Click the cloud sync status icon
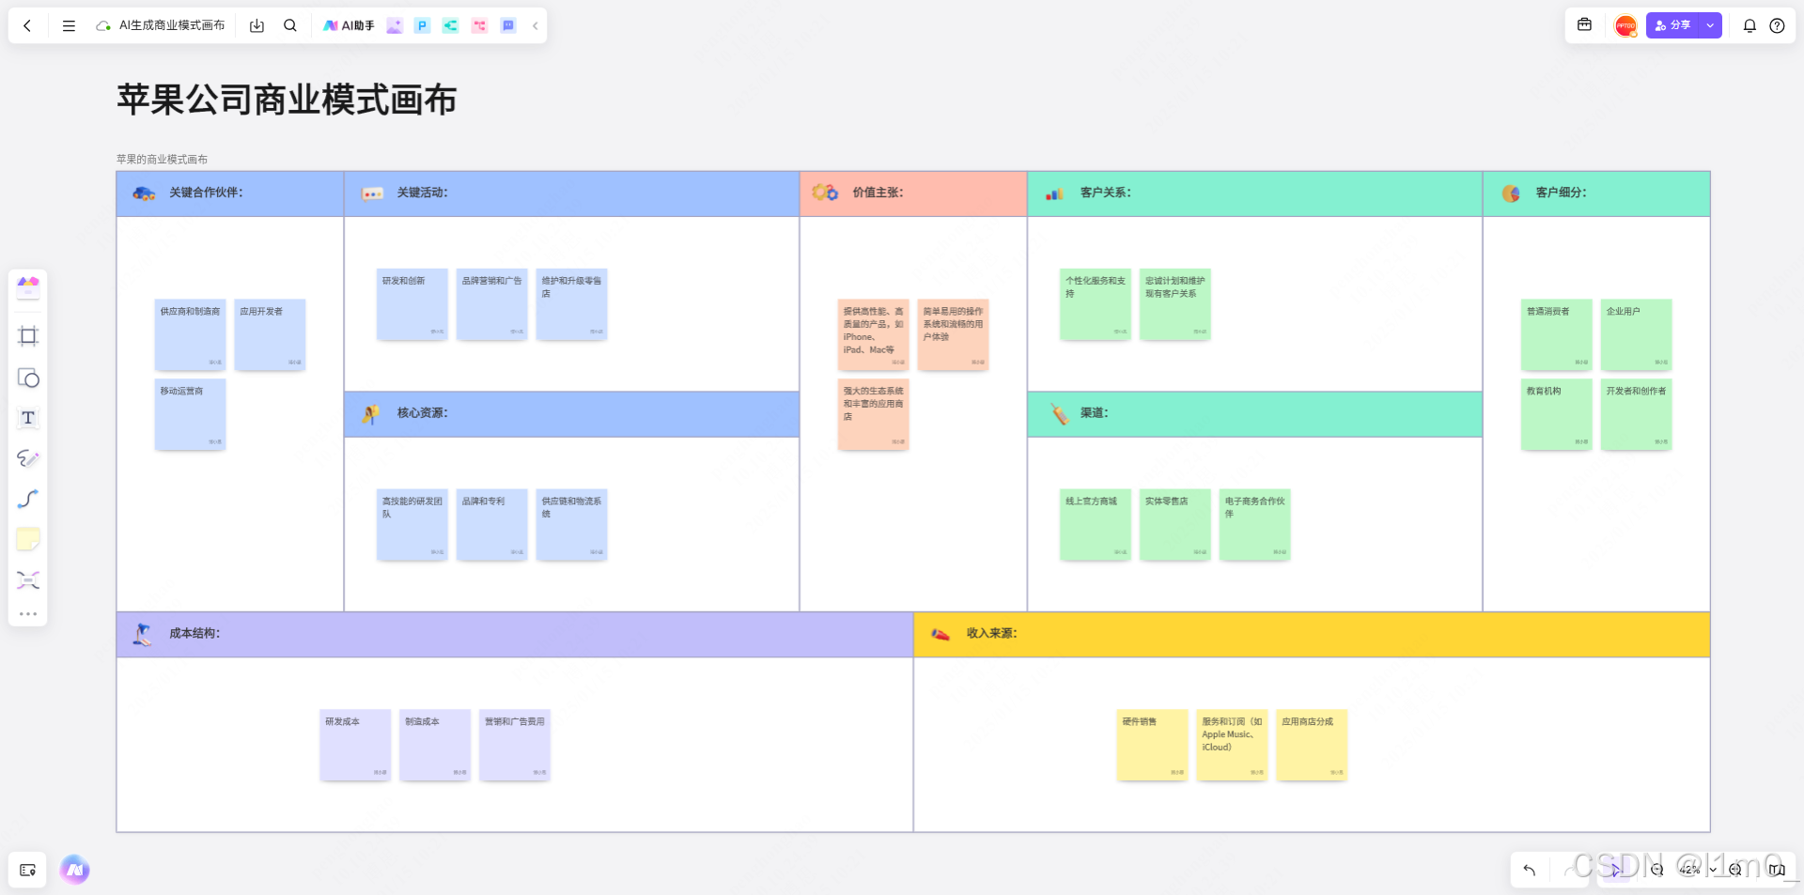This screenshot has height=895, width=1804. tap(103, 25)
